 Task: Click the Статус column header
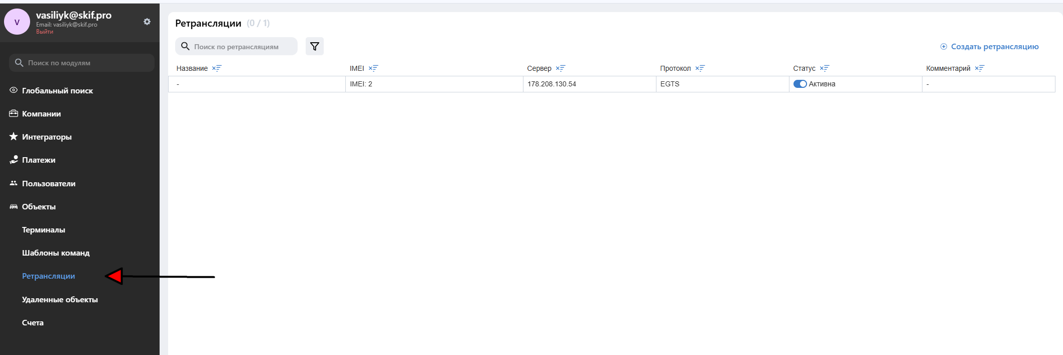point(804,68)
